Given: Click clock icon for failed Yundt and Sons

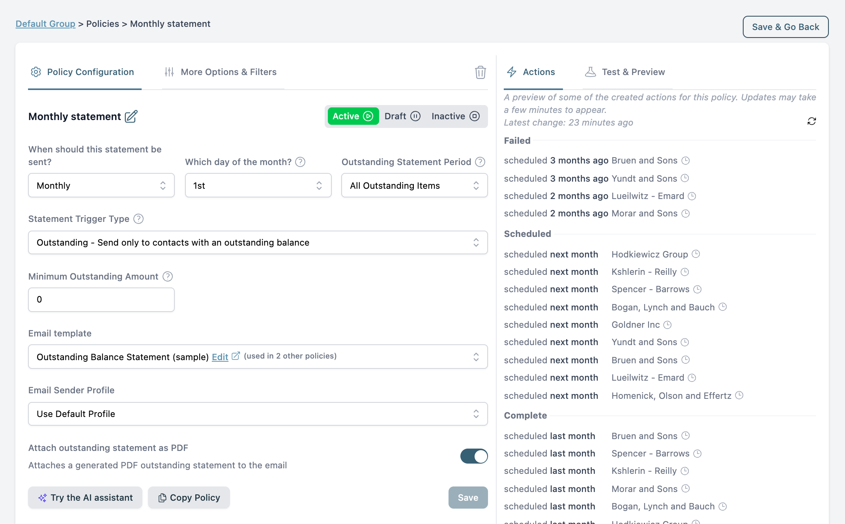Looking at the screenshot, I should click(x=685, y=178).
